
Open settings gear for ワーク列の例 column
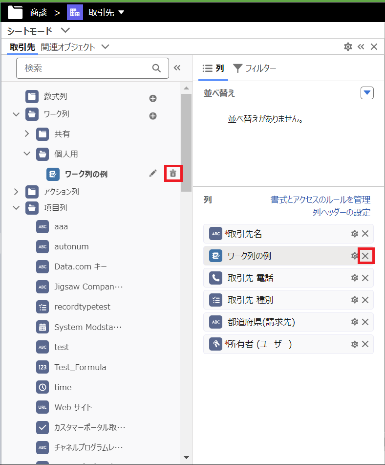click(354, 256)
